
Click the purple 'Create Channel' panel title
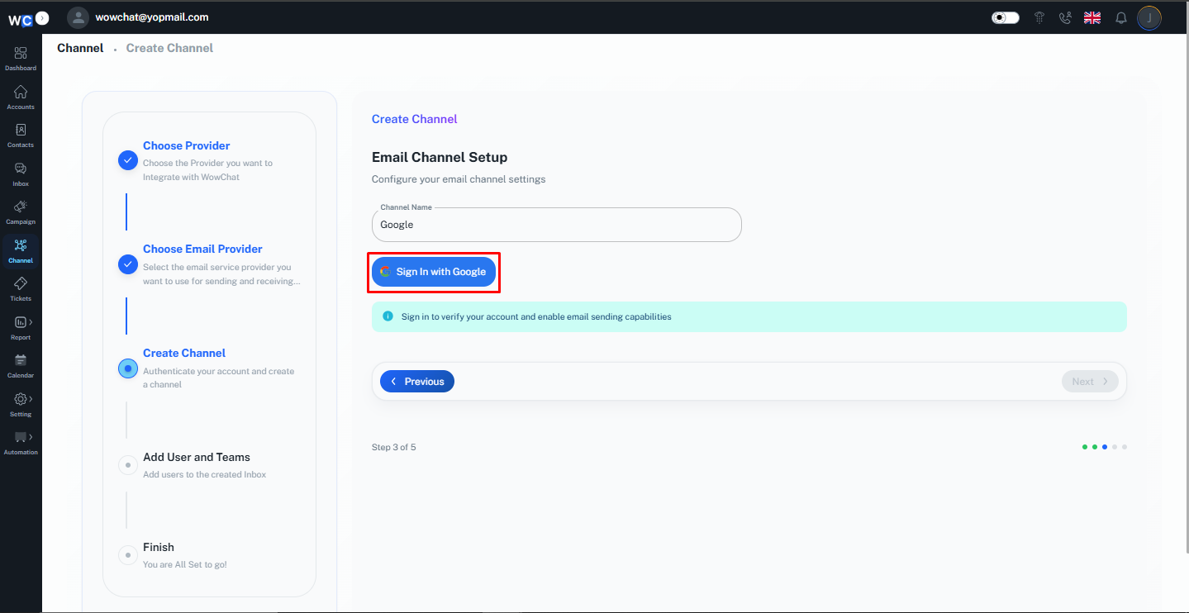click(415, 119)
